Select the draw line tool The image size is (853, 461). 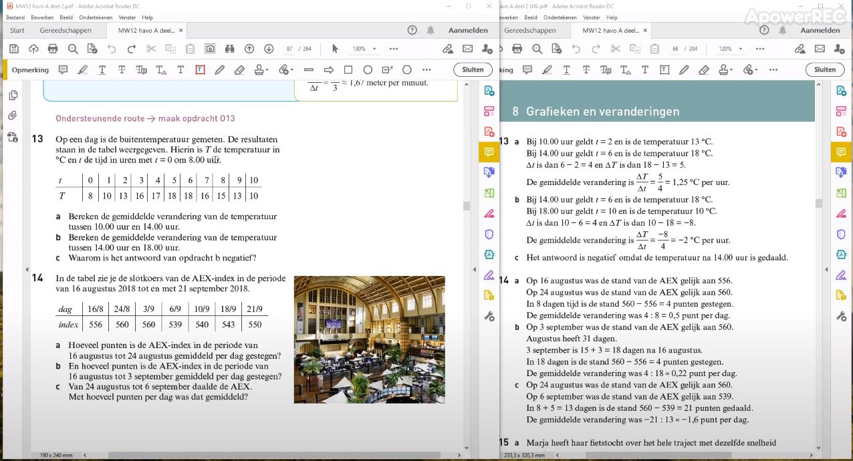[x=308, y=69]
